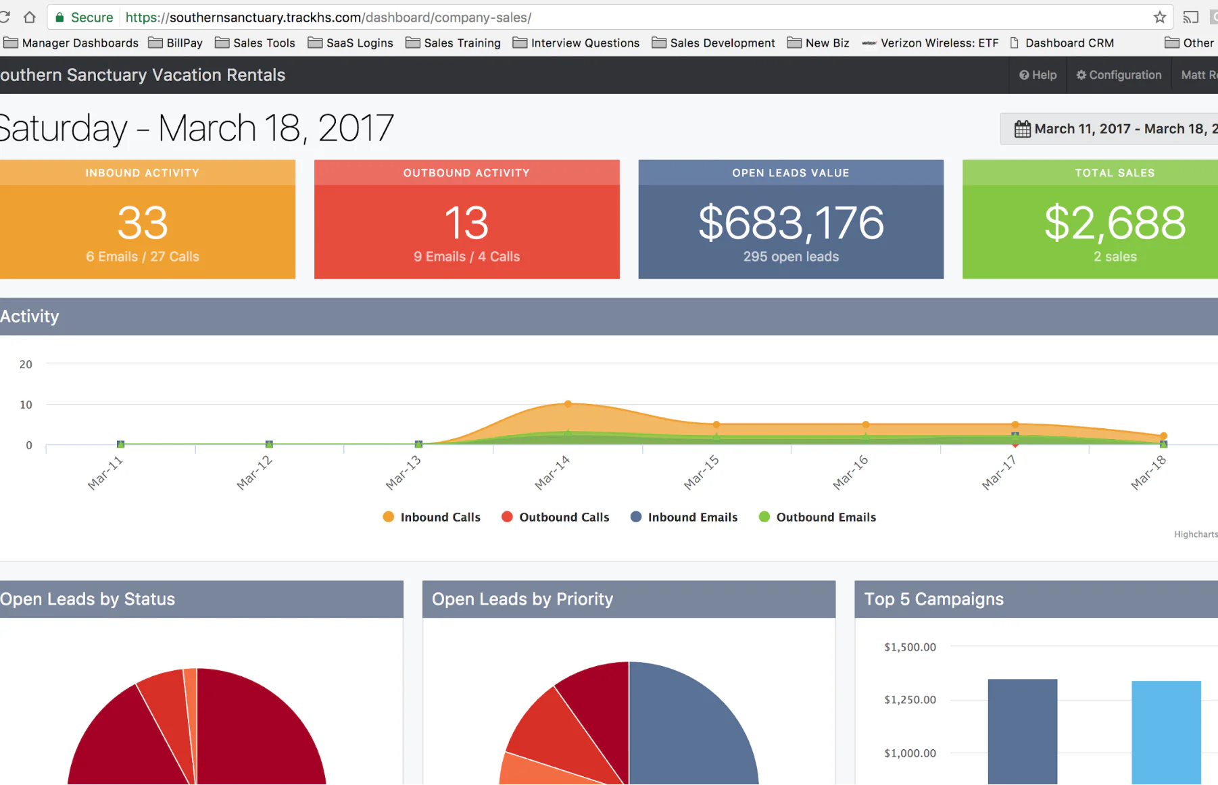Viewport: 1218px width, 785px height.
Task: Click the Top 5 Campaigns header
Action: 1036,599
